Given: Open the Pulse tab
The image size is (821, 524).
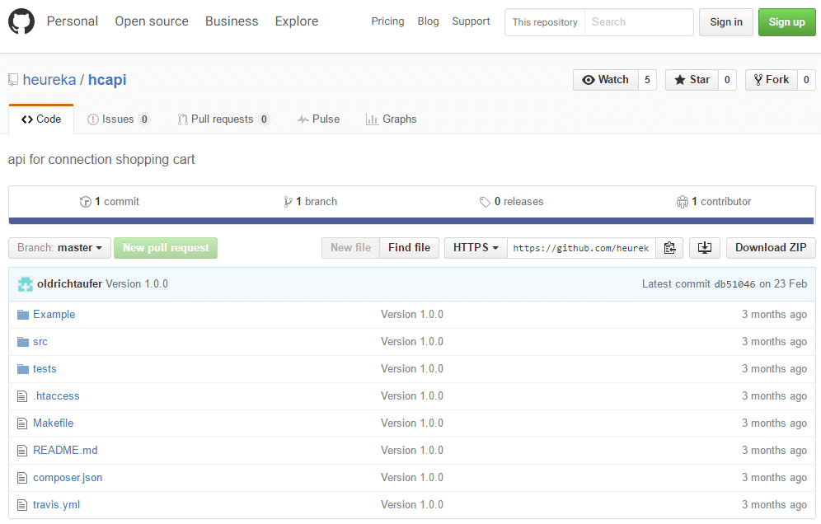Looking at the screenshot, I should tap(318, 119).
